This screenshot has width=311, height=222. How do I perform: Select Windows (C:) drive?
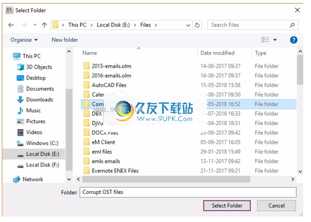37,143
